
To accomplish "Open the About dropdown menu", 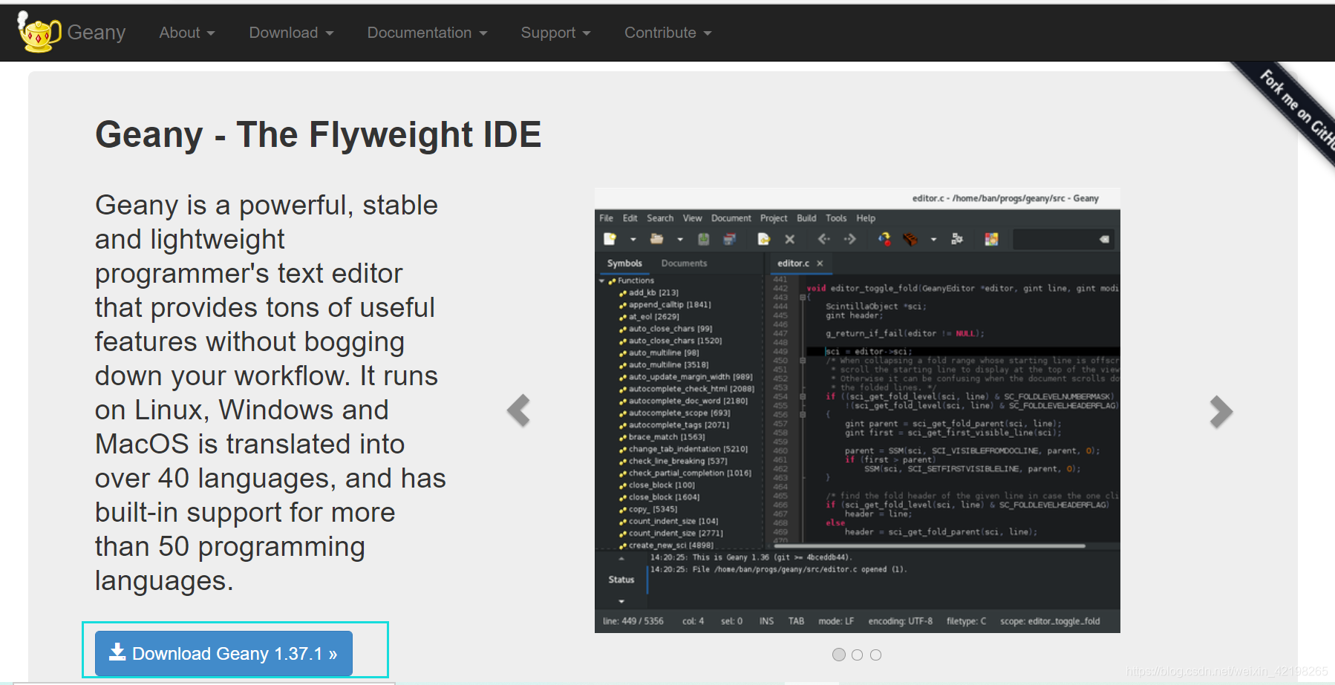I will tap(187, 33).
